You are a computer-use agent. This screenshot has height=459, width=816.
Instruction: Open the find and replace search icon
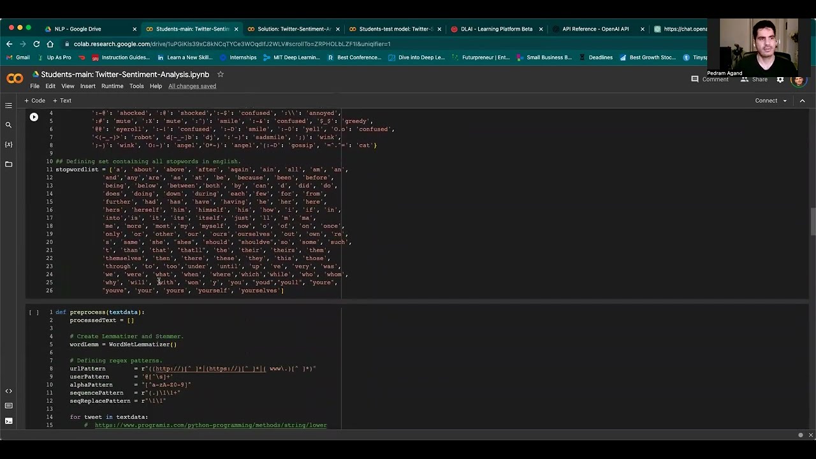pos(8,125)
